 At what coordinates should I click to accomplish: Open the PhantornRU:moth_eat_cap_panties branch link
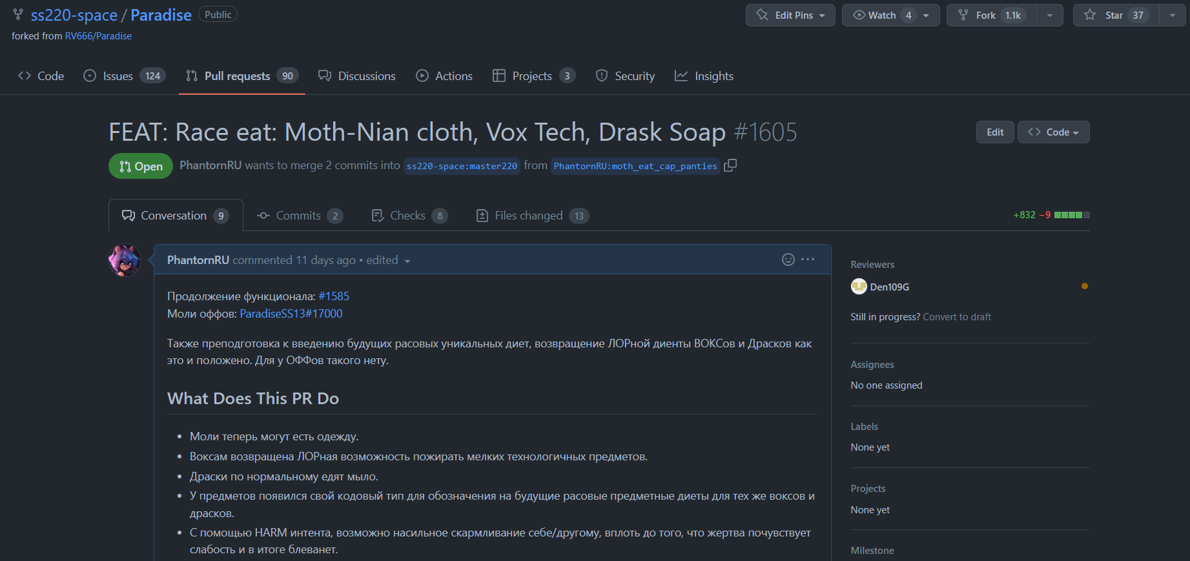(x=635, y=166)
